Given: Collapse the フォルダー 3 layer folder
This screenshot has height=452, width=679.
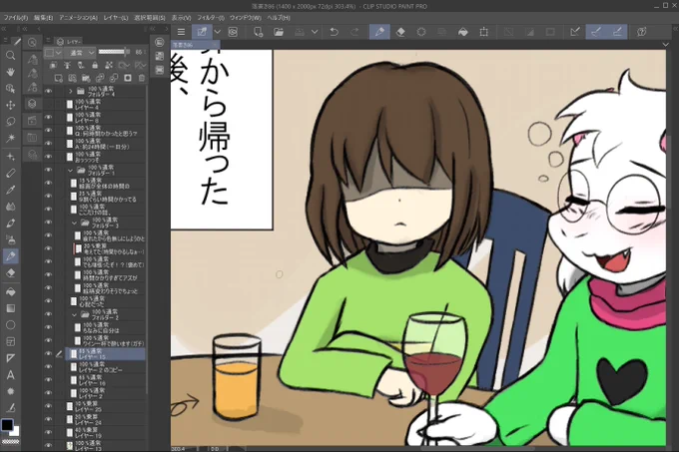Looking at the screenshot, I should [75, 223].
